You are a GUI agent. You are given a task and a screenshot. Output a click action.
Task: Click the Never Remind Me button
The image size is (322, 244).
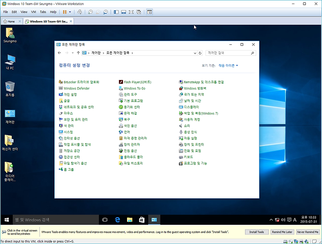tap(308, 232)
